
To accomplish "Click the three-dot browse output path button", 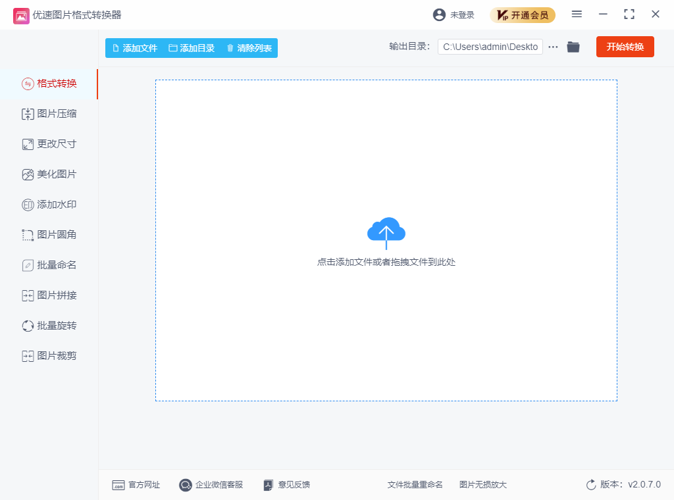I will point(553,47).
